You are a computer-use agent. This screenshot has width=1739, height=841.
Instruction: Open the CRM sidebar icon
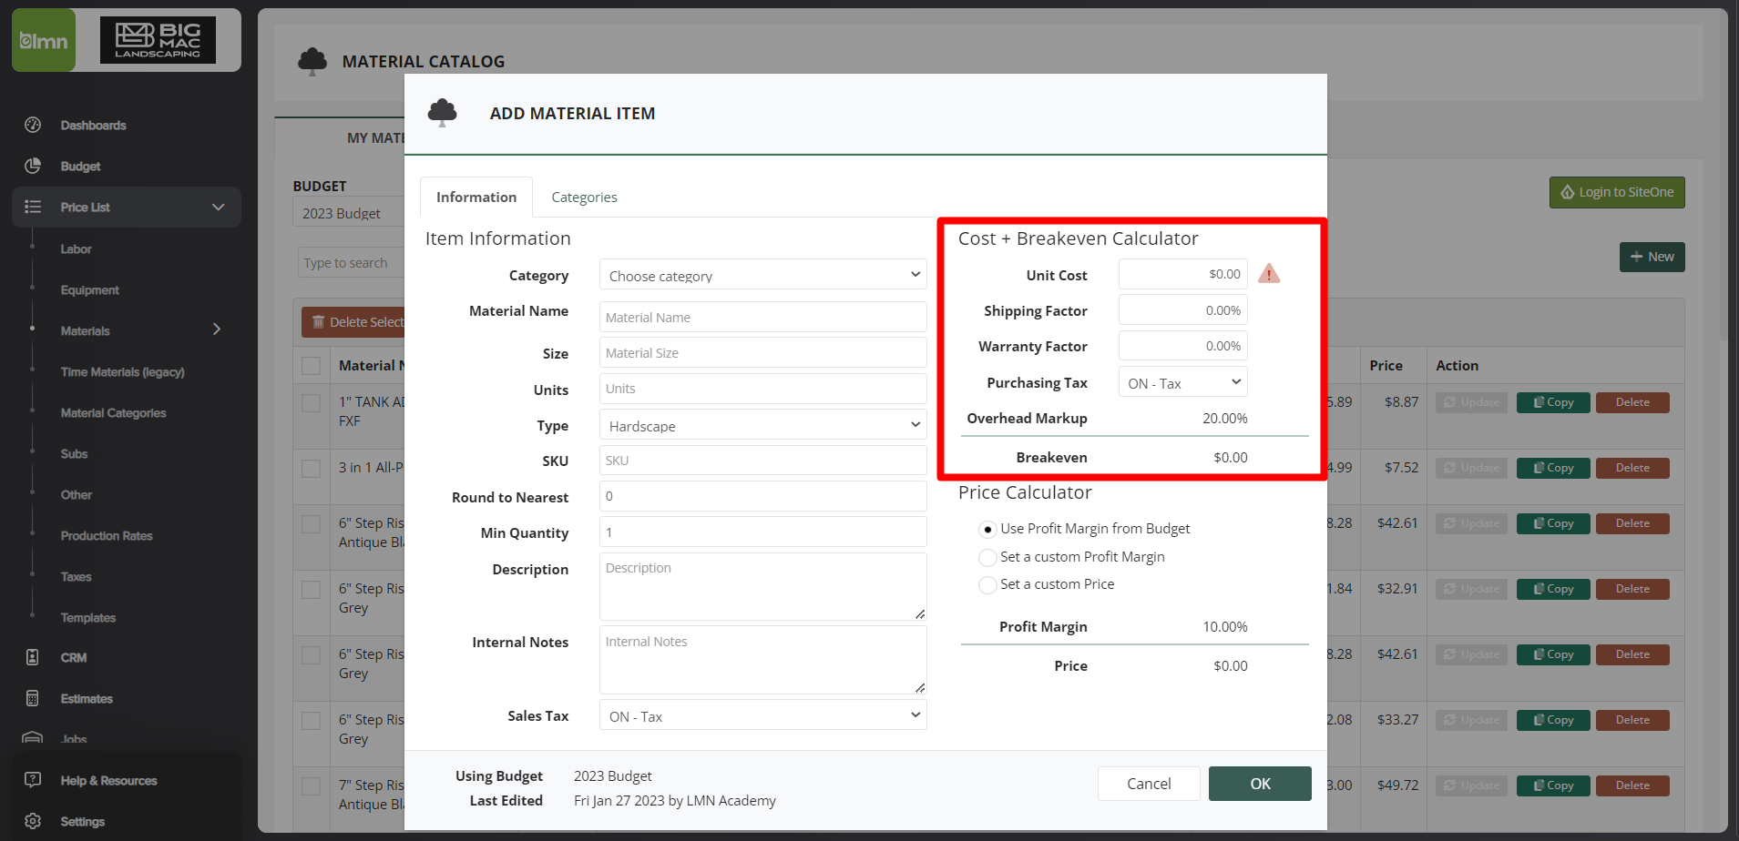pos(33,657)
